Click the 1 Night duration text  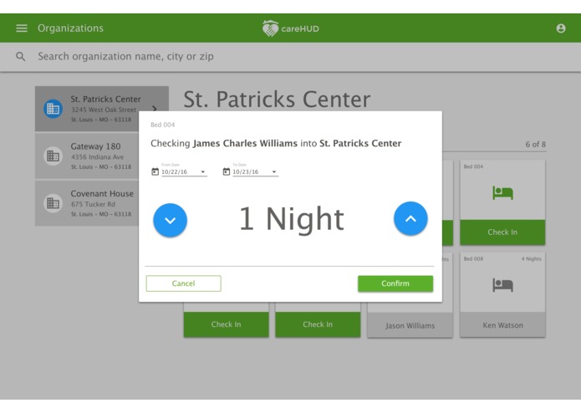pyautogui.click(x=292, y=219)
